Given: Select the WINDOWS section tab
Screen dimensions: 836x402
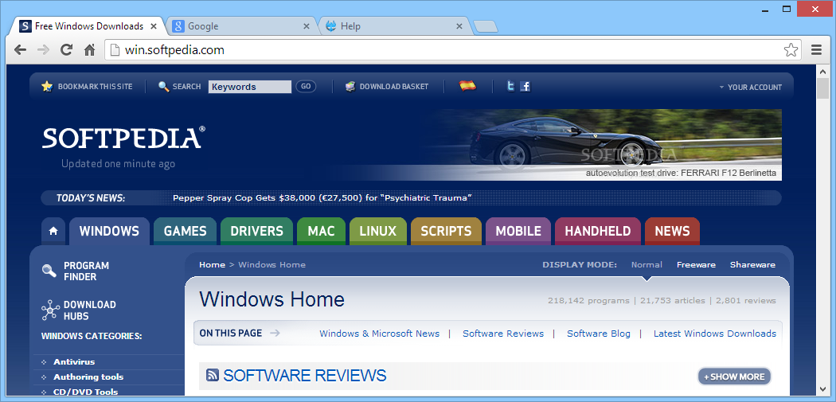Looking at the screenshot, I should [109, 232].
